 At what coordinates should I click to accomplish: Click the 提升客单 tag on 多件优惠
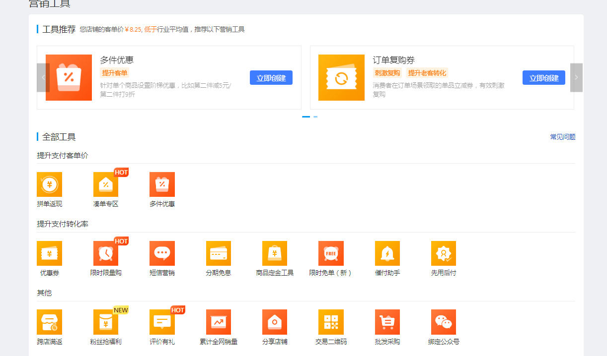click(115, 73)
